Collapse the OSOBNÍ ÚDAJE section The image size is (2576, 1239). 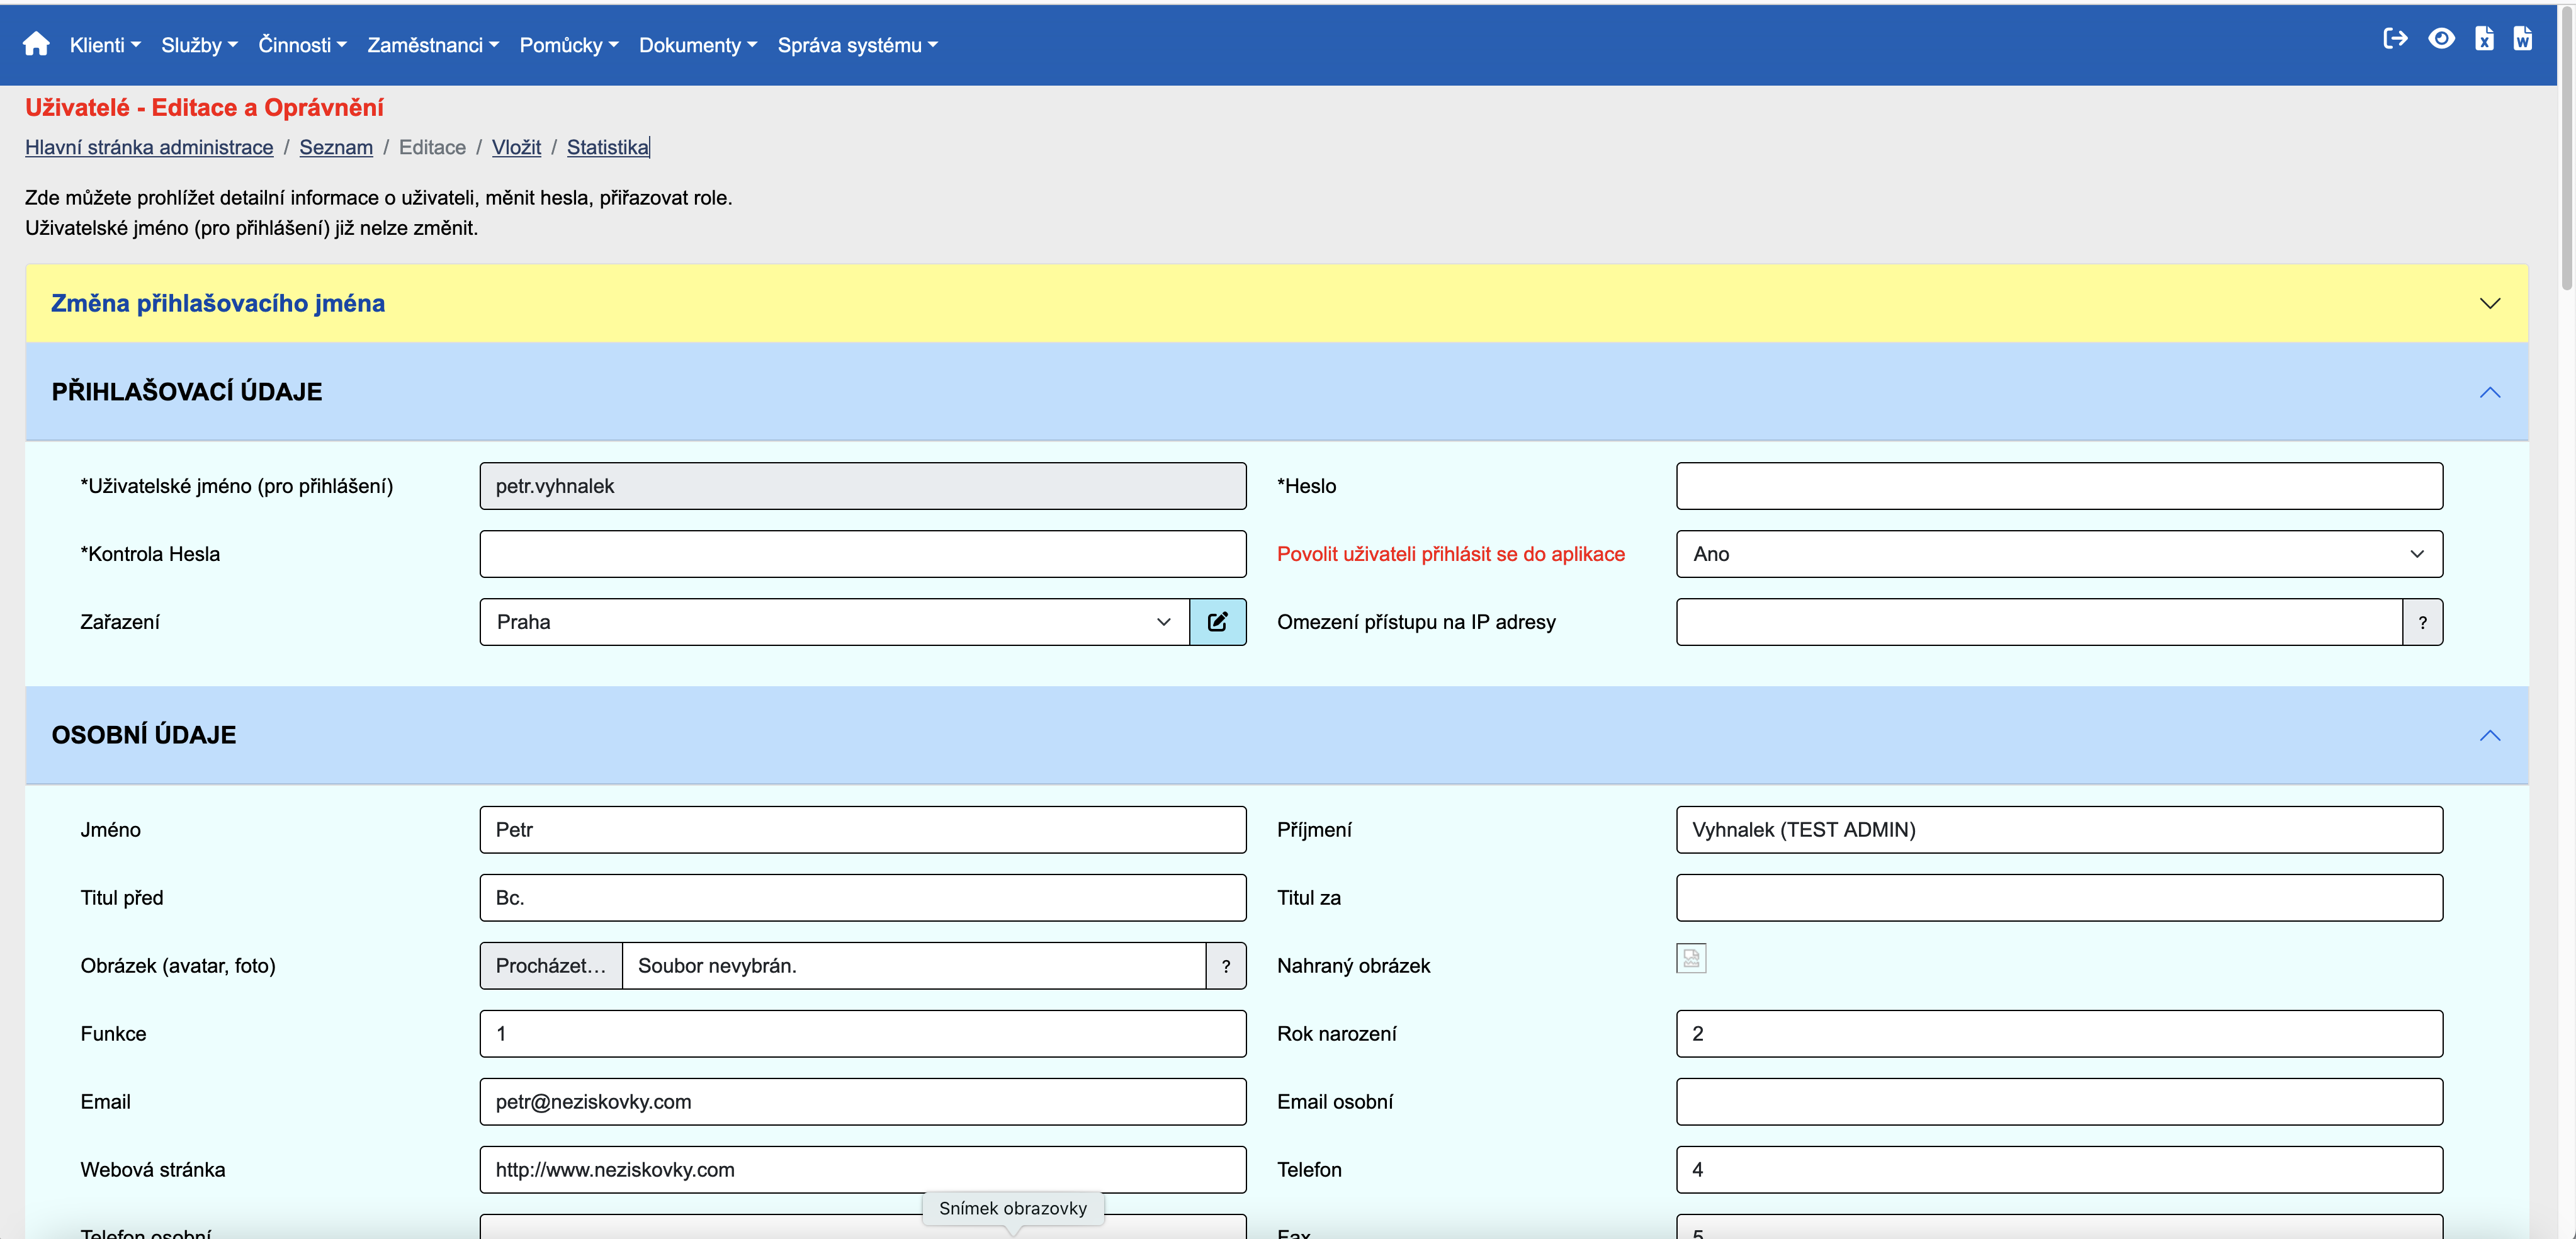coord(2489,736)
